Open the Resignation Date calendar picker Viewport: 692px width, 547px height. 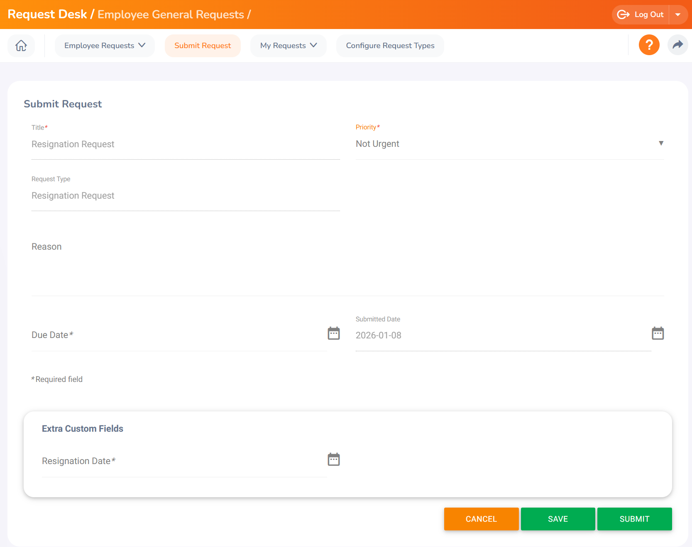coord(333,459)
